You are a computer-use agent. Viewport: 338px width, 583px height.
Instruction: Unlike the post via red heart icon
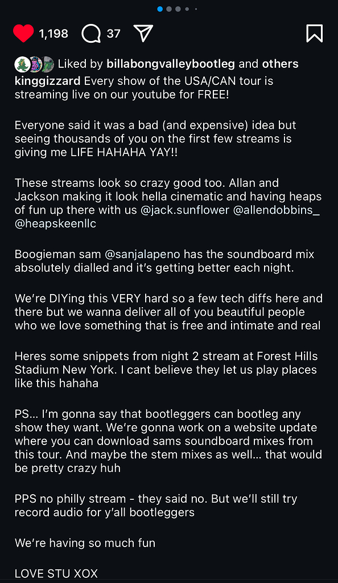pos(23,34)
